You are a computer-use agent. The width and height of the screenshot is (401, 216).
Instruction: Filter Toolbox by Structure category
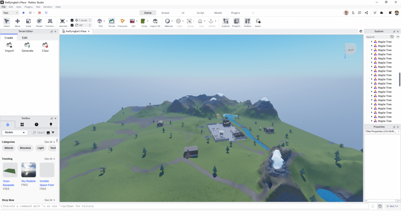click(x=25, y=148)
